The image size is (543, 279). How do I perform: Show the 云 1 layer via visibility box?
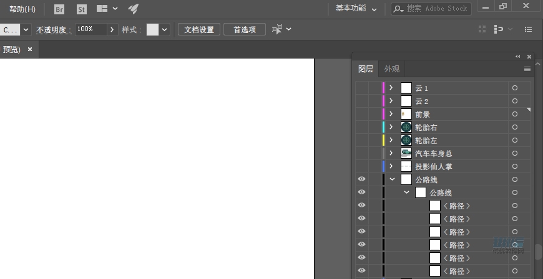tap(361, 88)
